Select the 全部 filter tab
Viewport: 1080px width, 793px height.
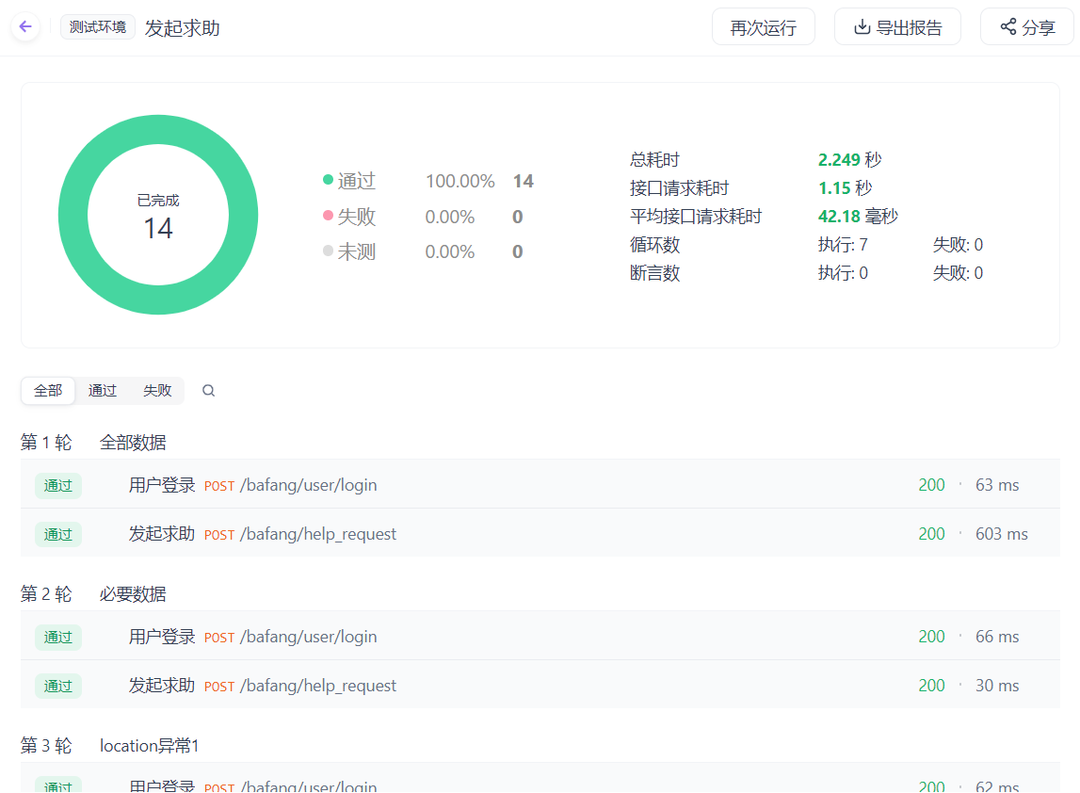point(48,391)
